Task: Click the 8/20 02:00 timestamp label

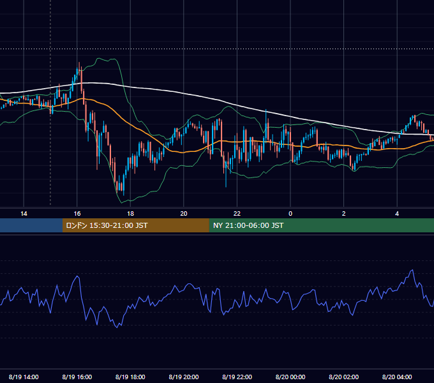Action: (x=344, y=377)
